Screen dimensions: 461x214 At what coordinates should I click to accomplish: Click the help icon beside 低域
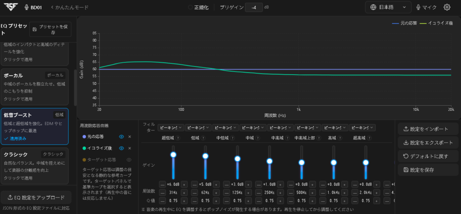click(x=203, y=138)
